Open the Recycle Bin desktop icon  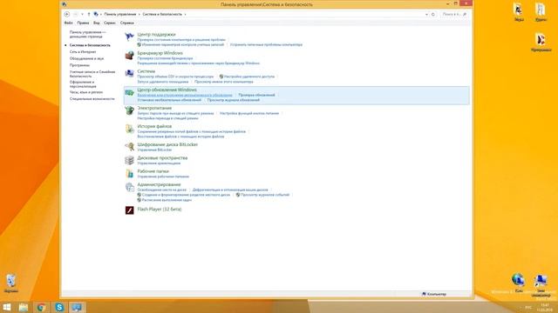[x=11, y=283]
